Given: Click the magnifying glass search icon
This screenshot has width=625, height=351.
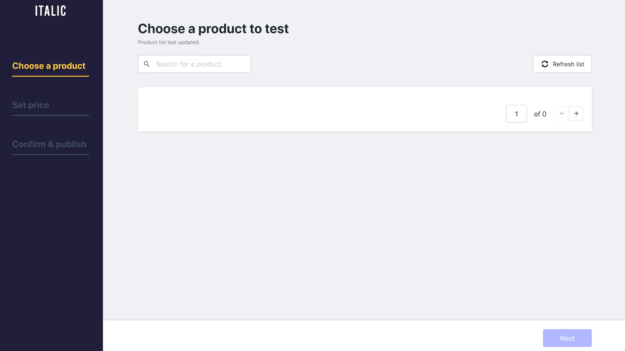Looking at the screenshot, I should click(147, 64).
